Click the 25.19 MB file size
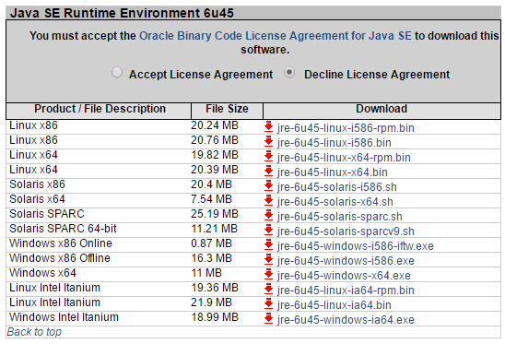This screenshot has width=505, height=344. [x=215, y=214]
